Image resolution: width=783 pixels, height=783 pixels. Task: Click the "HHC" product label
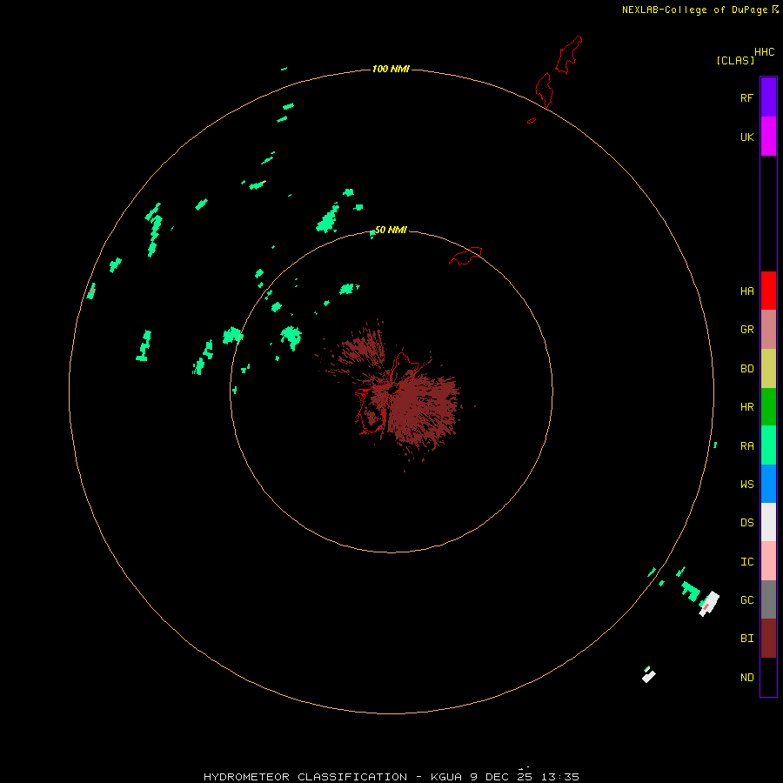click(764, 52)
